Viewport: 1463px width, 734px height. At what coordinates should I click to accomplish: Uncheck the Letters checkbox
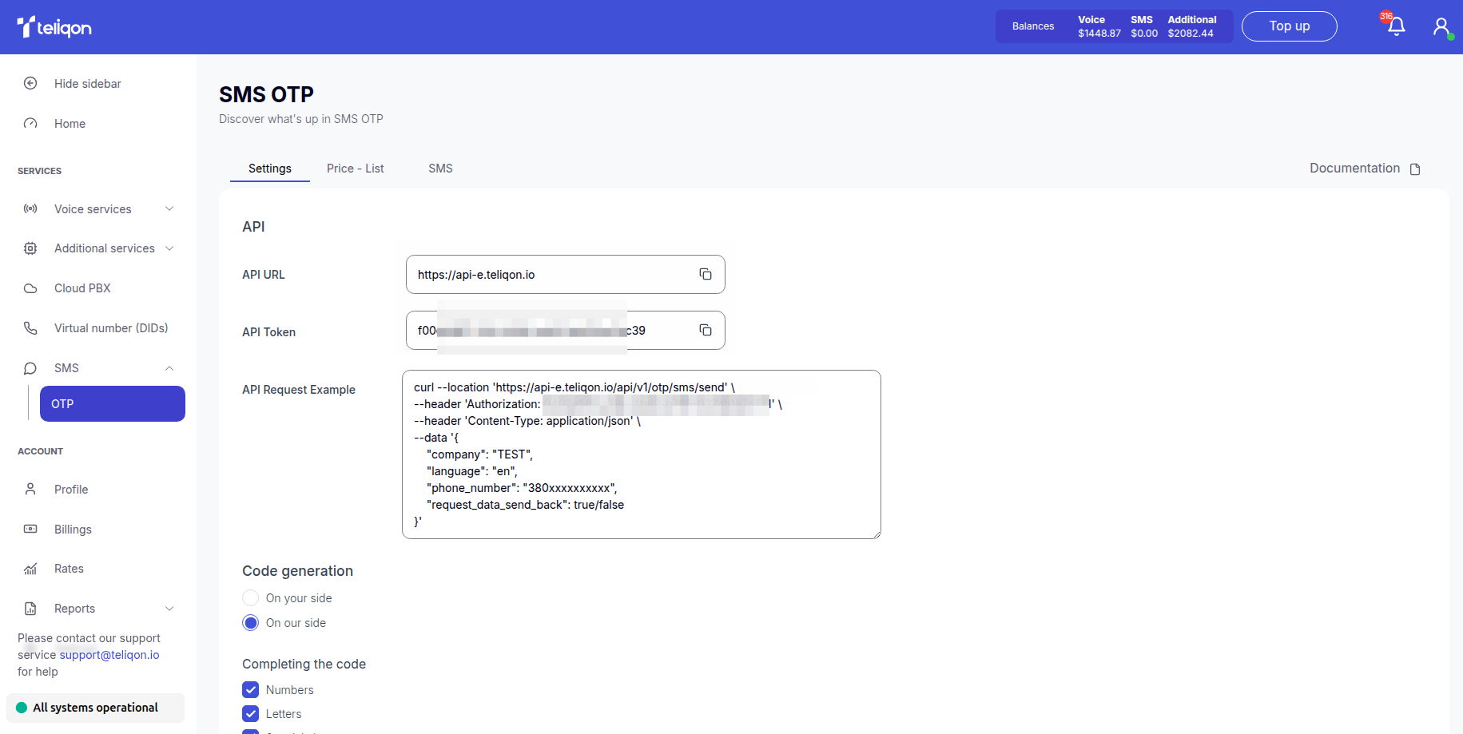tap(251, 714)
